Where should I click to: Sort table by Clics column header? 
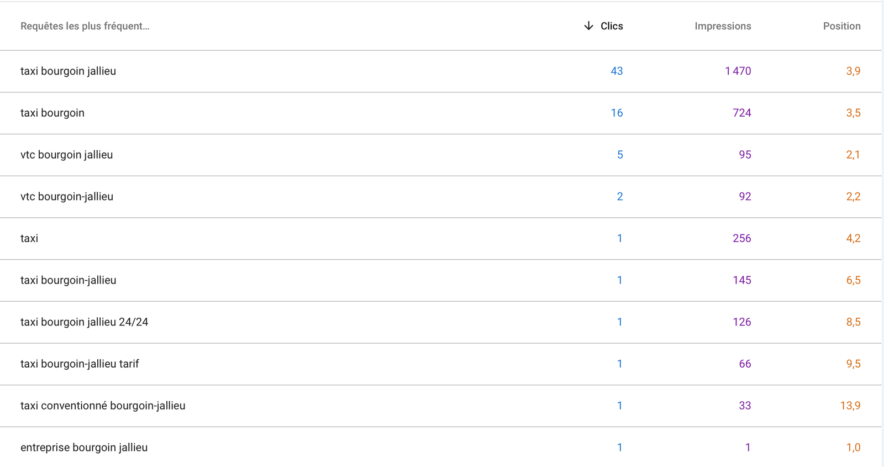tap(612, 26)
